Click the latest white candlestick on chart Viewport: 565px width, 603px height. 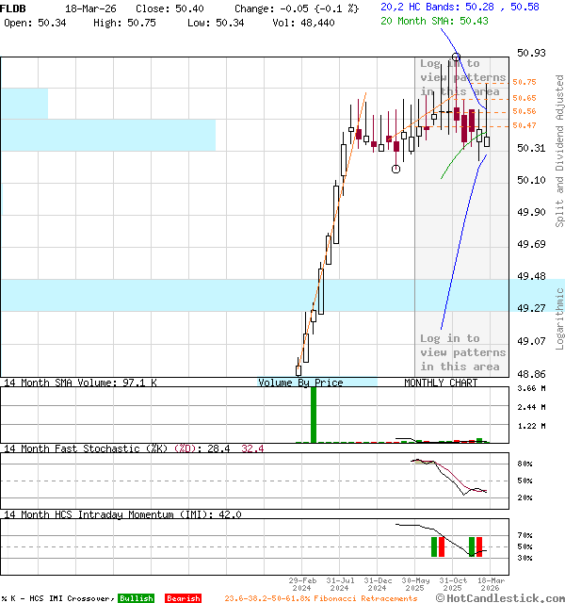coord(487,141)
